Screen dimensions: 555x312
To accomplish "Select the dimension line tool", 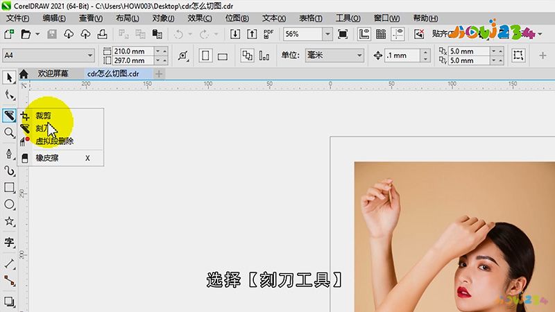I will pos(9,264).
